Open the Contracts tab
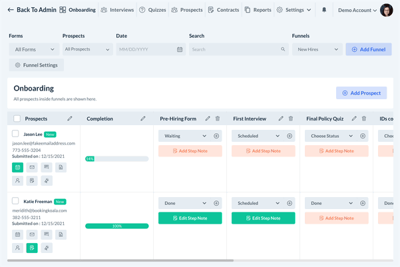 click(x=223, y=10)
